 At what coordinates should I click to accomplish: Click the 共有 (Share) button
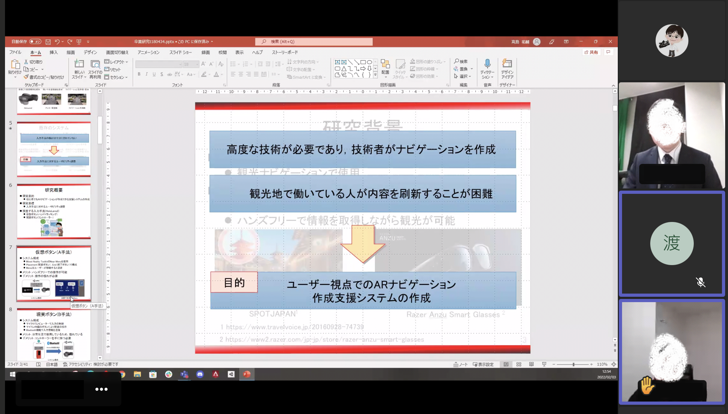591,52
